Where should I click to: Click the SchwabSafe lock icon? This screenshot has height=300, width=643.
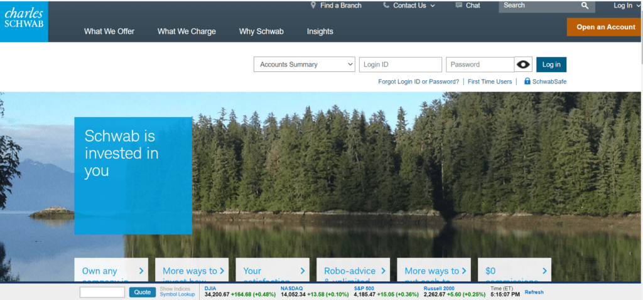tap(527, 81)
